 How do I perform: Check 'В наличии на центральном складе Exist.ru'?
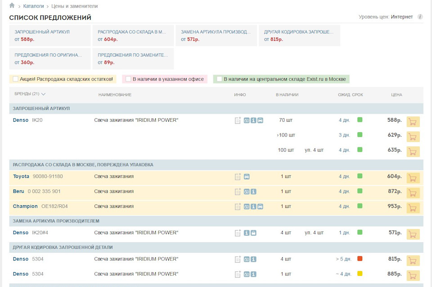pyautogui.click(x=219, y=79)
